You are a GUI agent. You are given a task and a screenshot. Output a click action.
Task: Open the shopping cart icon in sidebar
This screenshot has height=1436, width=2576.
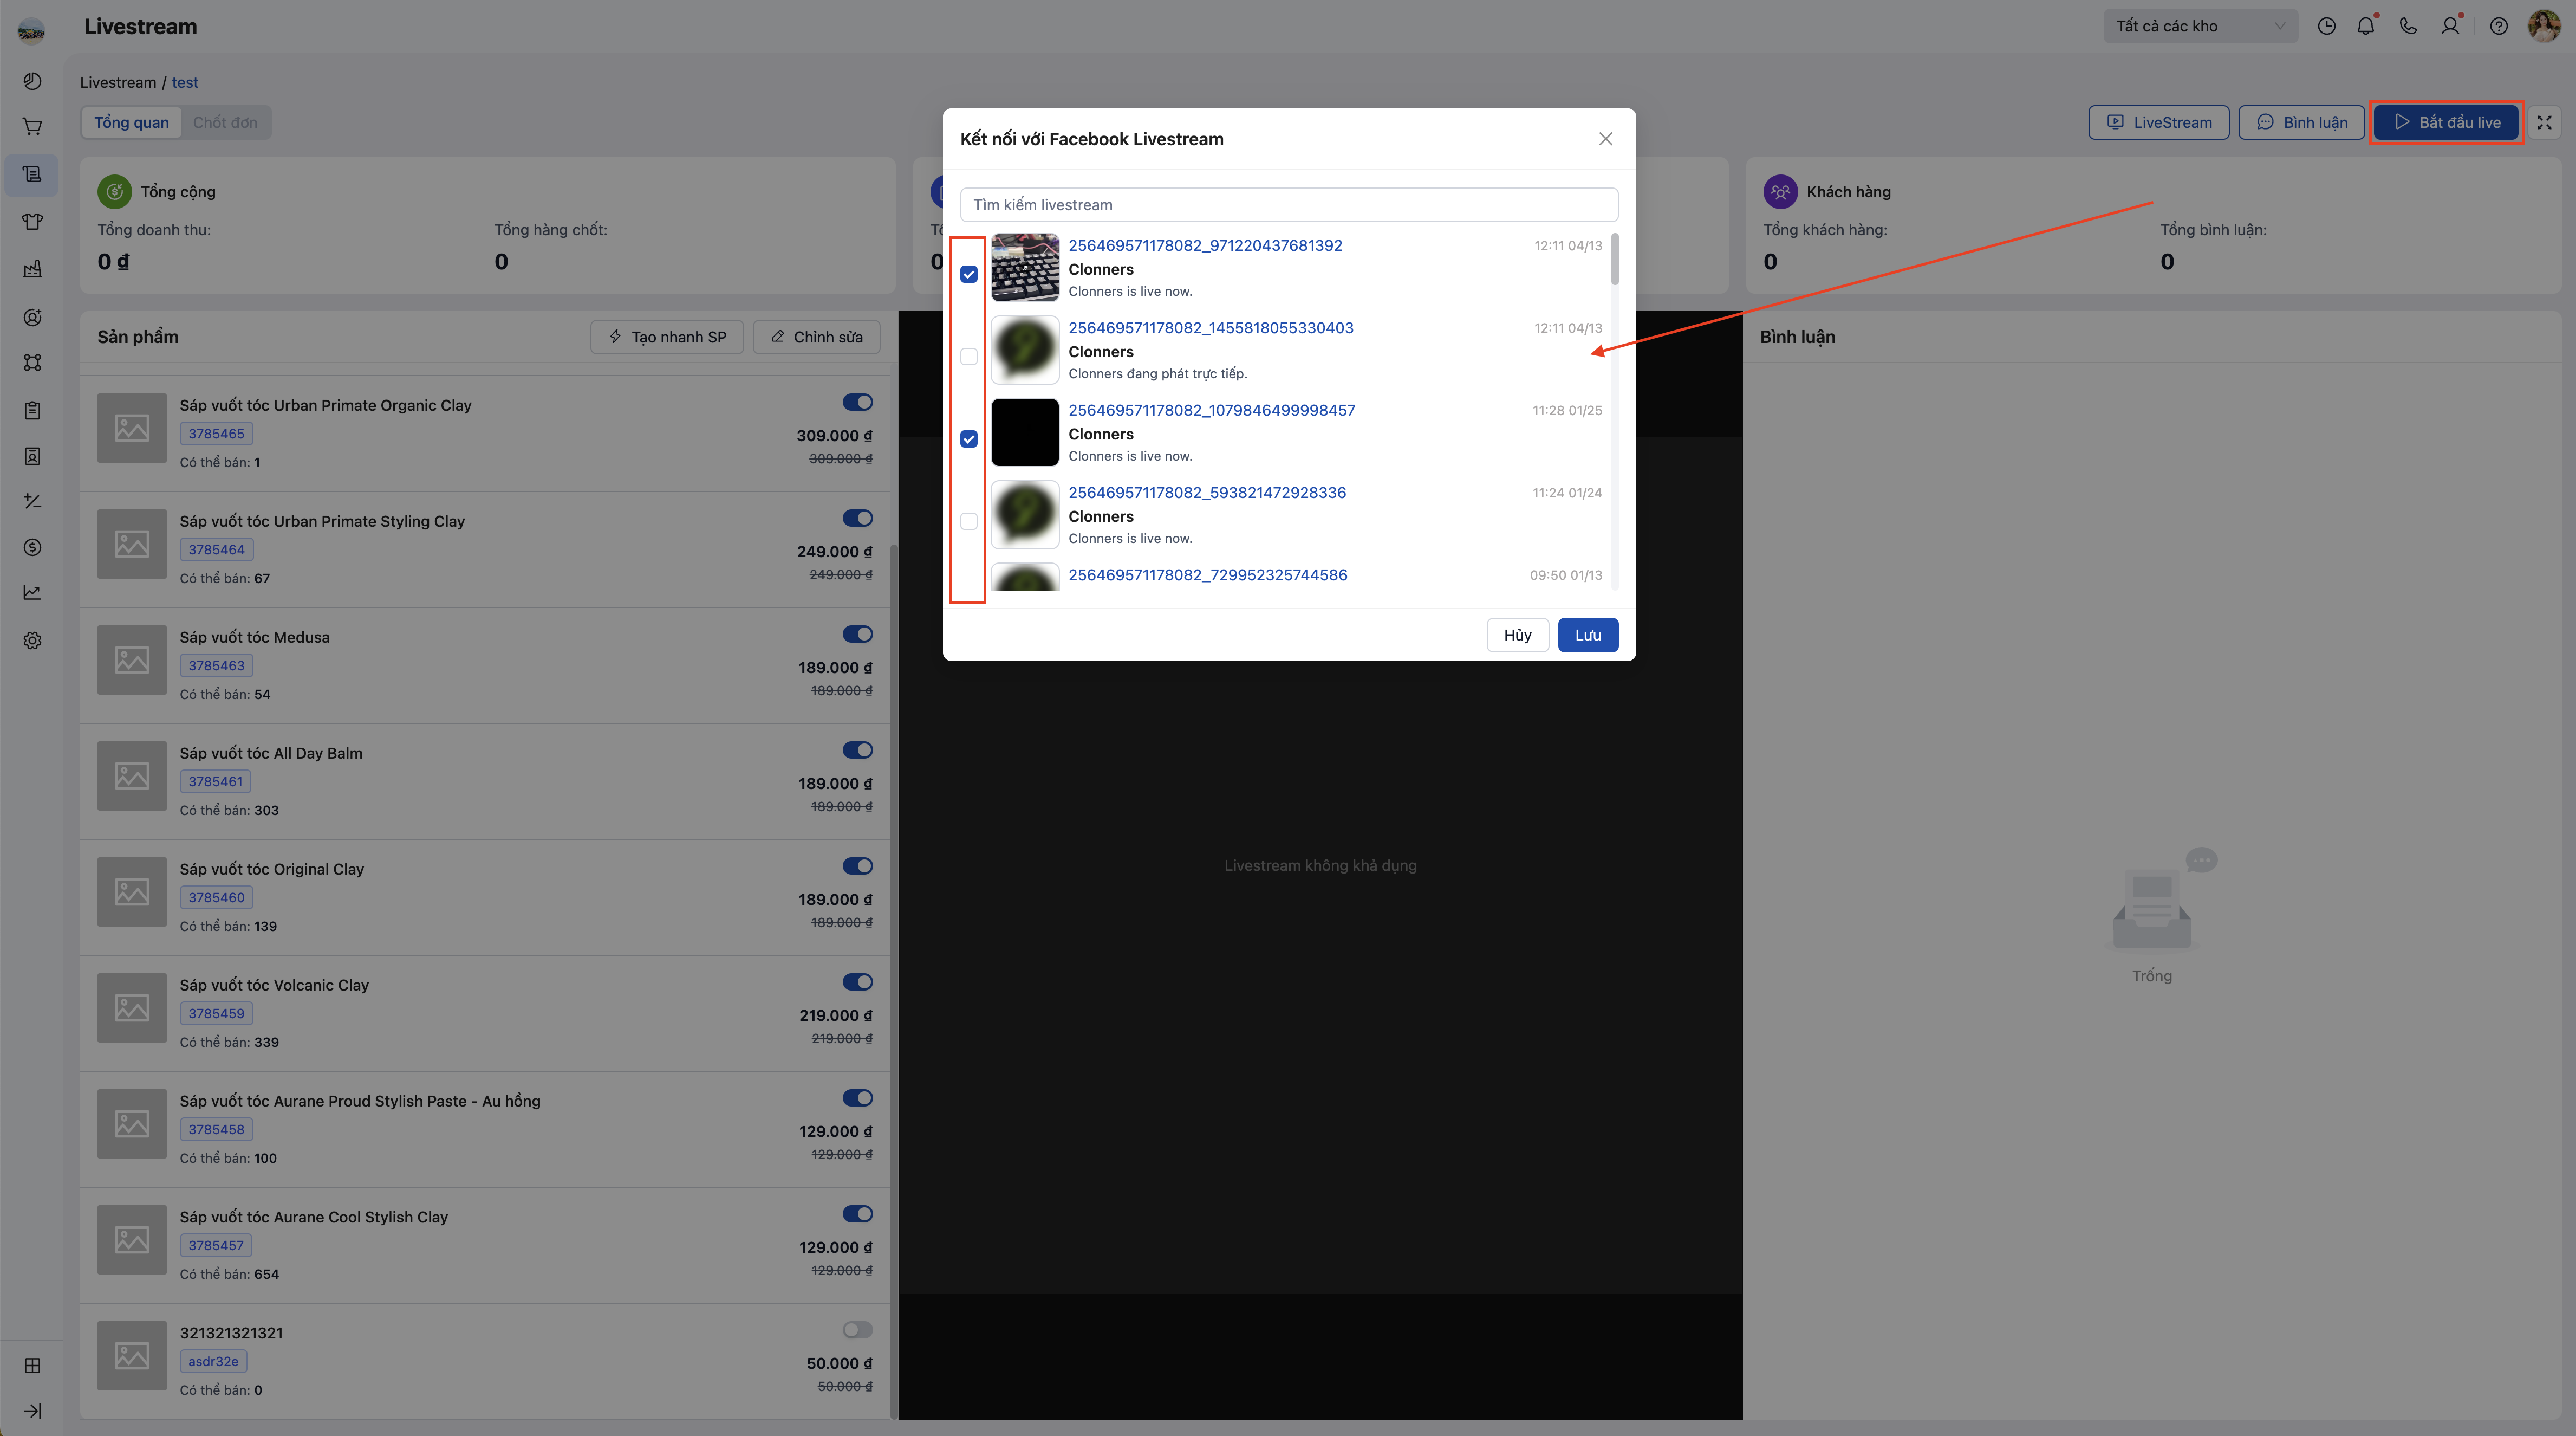pos(32,127)
